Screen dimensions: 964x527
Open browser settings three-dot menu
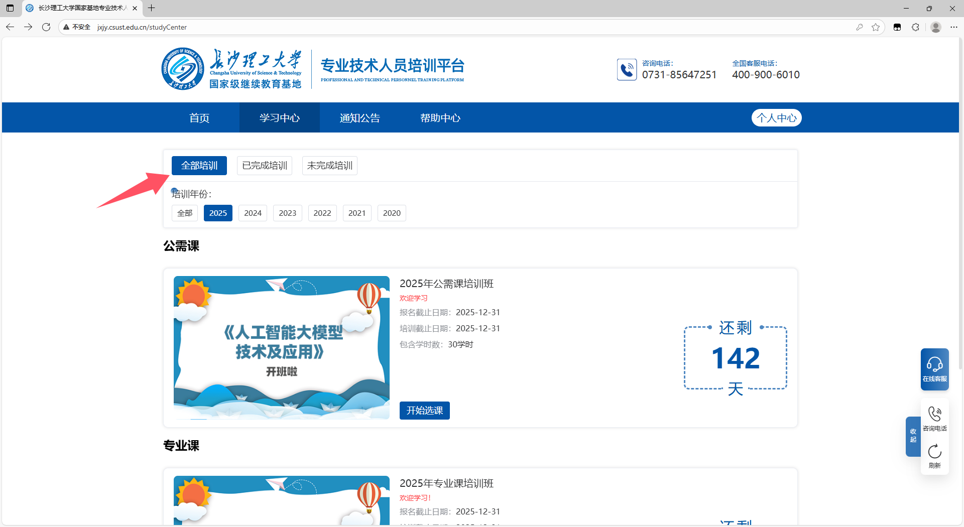pos(953,27)
